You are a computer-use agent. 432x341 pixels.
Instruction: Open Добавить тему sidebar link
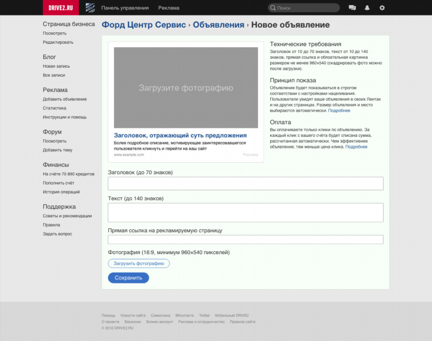point(58,150)
